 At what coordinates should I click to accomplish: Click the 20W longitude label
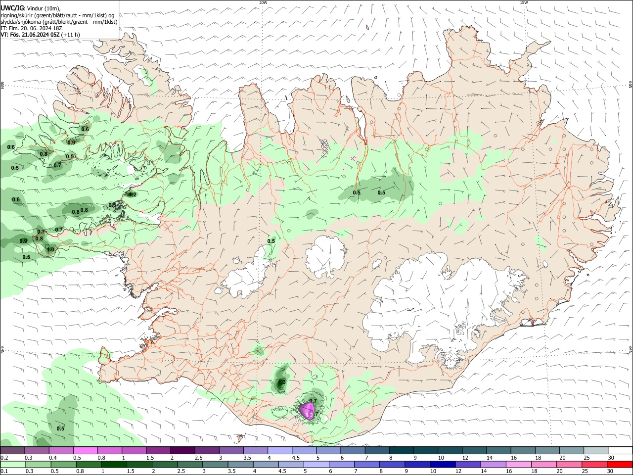click(263, 2)
